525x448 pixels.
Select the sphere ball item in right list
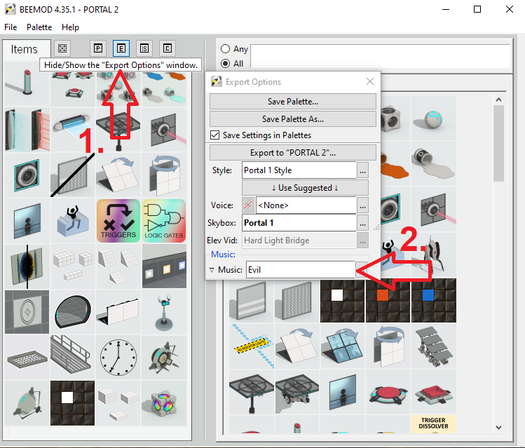coord(434,118)
